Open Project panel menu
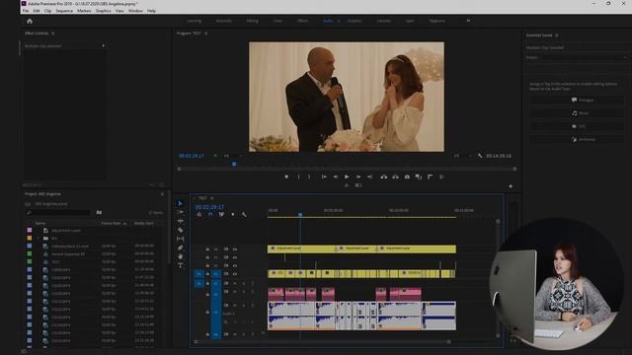632x355 pixels. point(162,194)
